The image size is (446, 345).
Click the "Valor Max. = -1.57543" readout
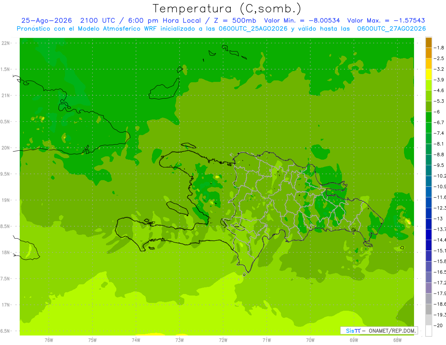point(386,20)
